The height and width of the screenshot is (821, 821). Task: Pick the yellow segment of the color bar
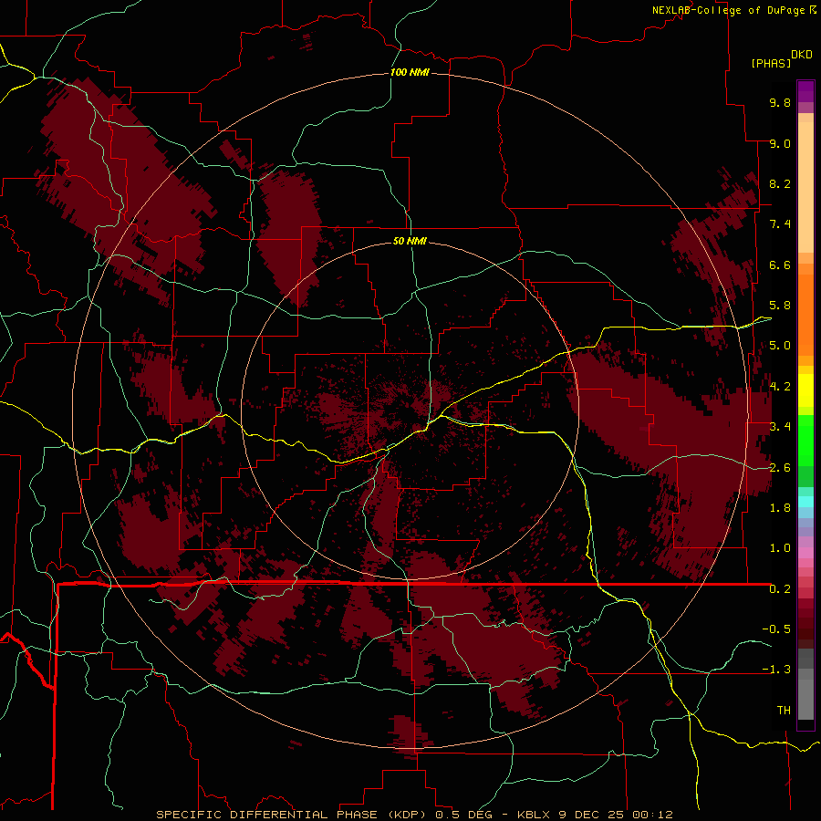(805, 390)
